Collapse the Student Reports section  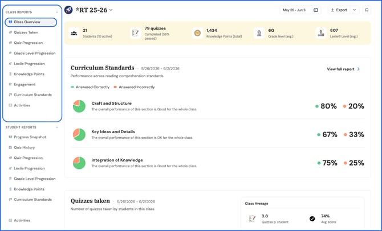[57, 127]
